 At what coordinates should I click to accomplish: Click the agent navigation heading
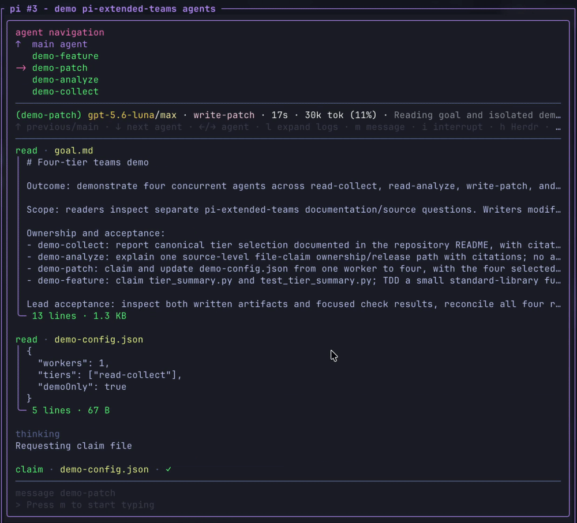click(x=59, y=32)
